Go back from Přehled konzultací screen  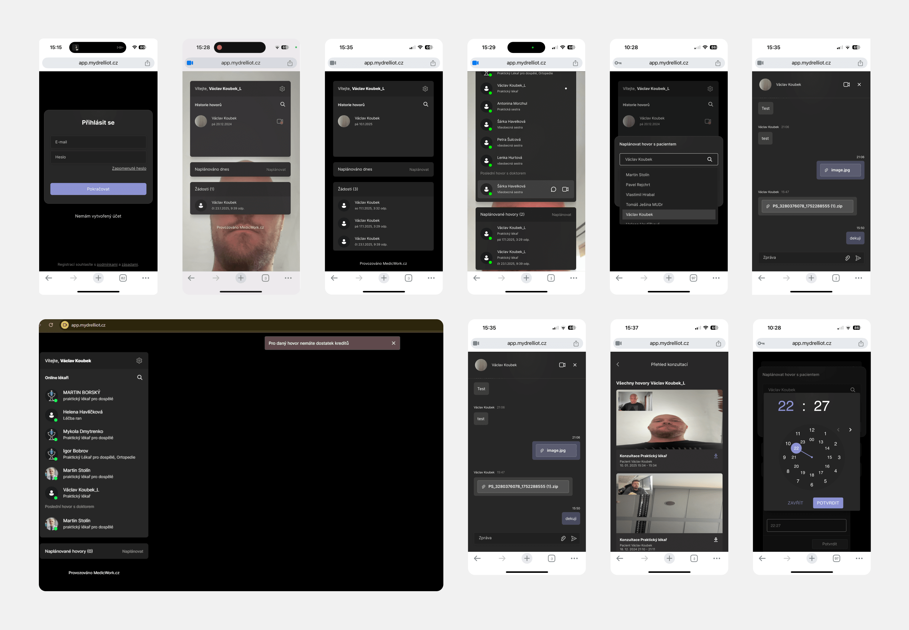(618, 364)
